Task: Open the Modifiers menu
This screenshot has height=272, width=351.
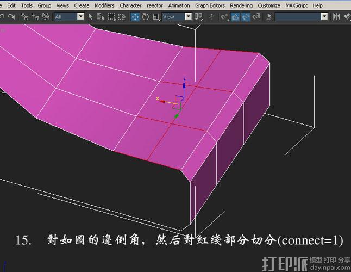Action: (x=104, y=5)
